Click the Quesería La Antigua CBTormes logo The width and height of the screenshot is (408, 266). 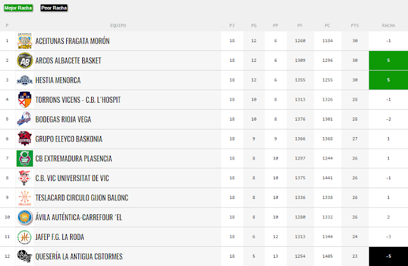[x=25, y=256]
